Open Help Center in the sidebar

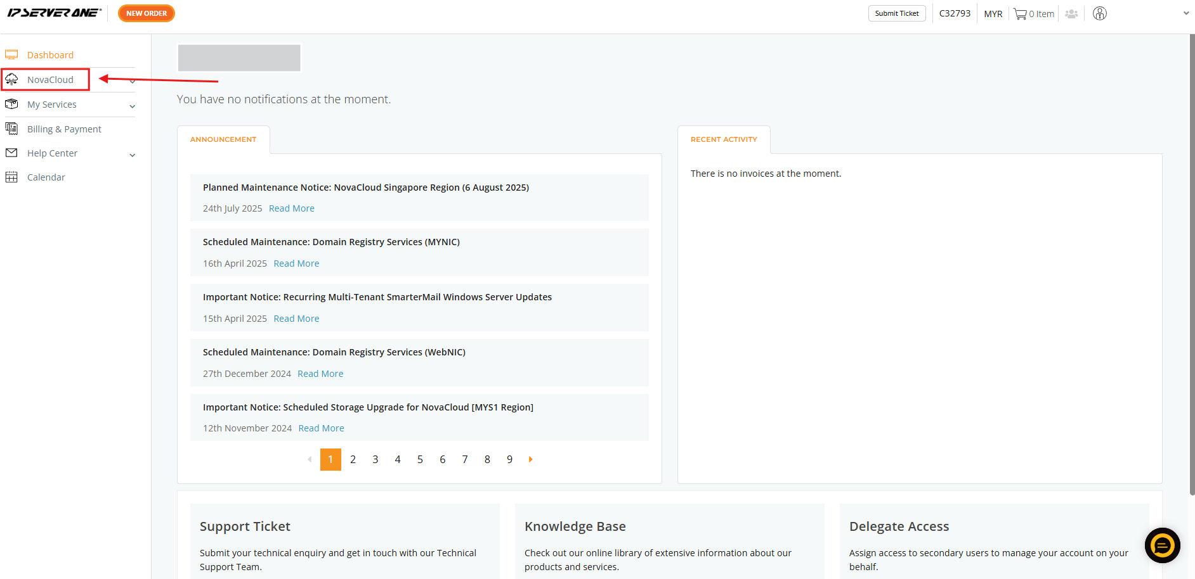click(52, 153)
